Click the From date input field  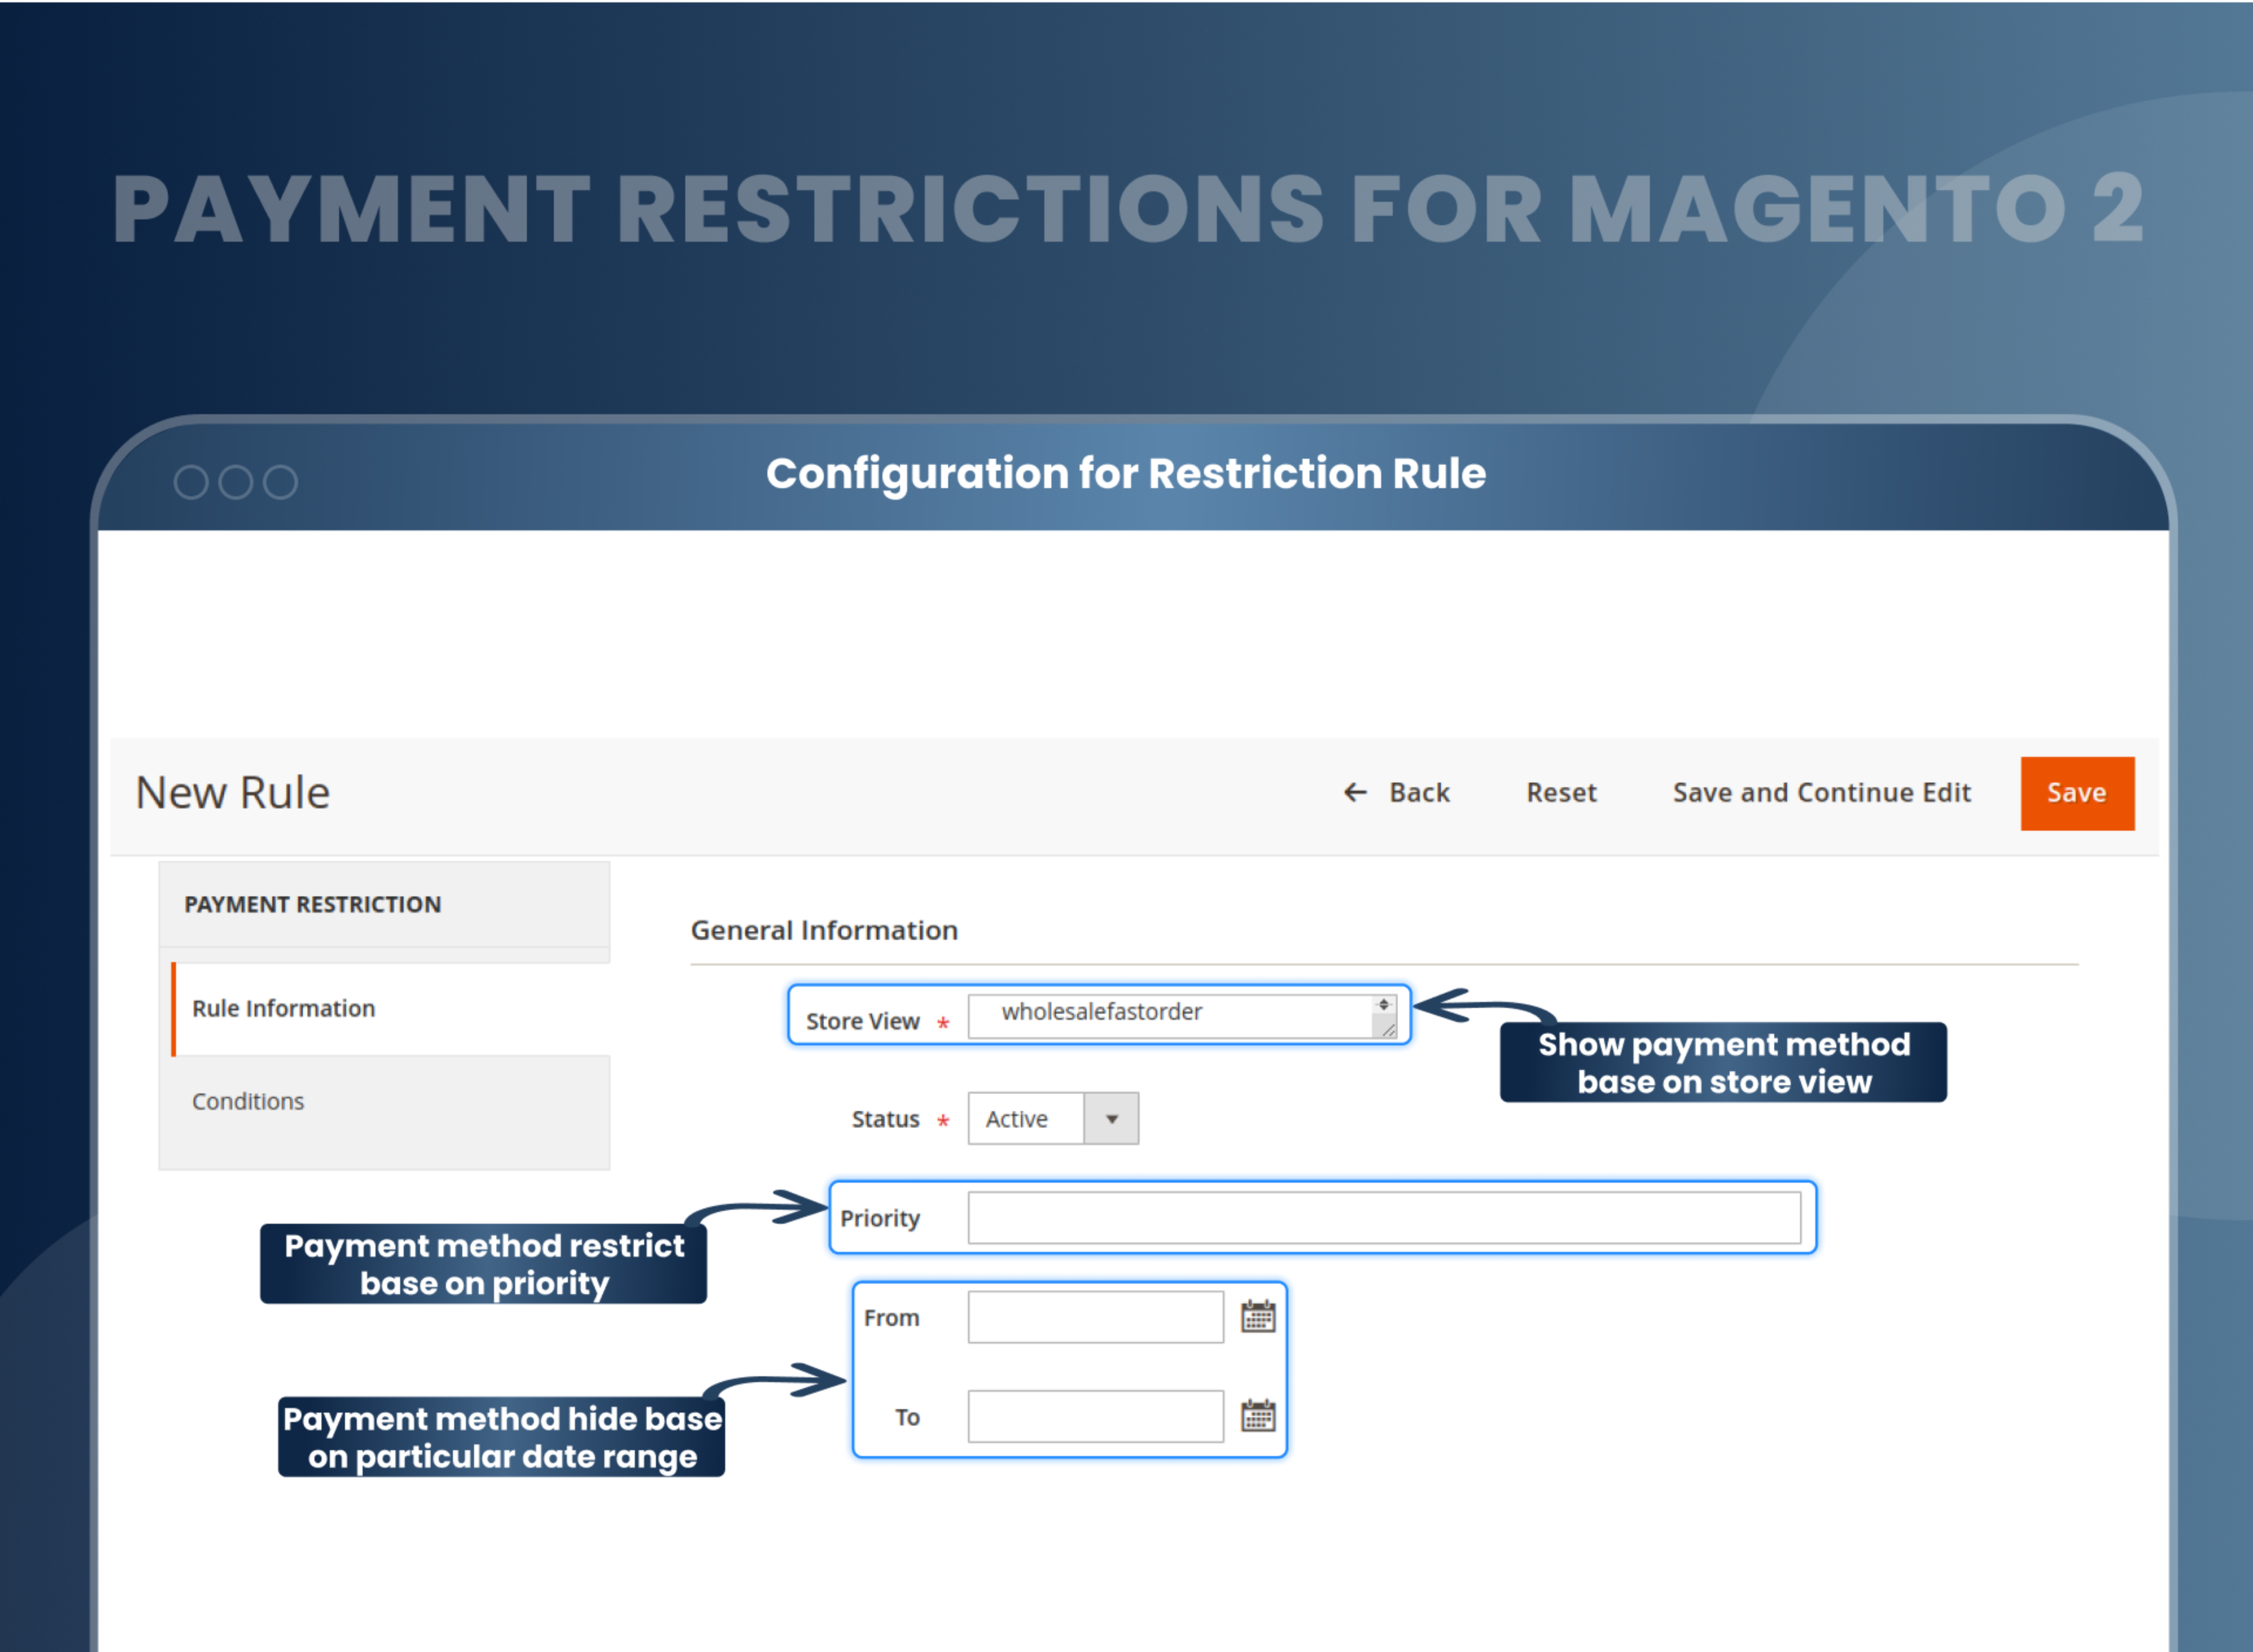point(1094,1316)
